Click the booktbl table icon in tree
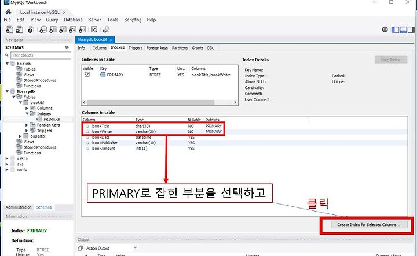Viewport: 417px width, 256px height. click(26, 102)
